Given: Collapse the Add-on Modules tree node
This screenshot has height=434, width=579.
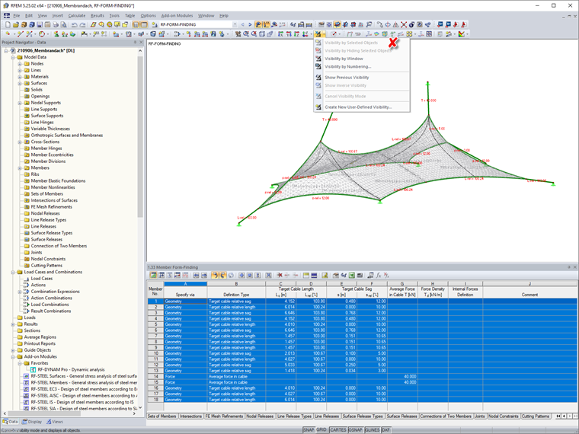Looking at the screenshot, I should tap(13, 356).
